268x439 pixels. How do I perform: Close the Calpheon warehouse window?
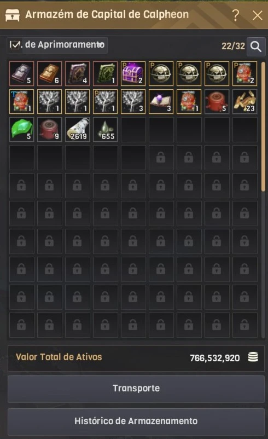(258, 15)
